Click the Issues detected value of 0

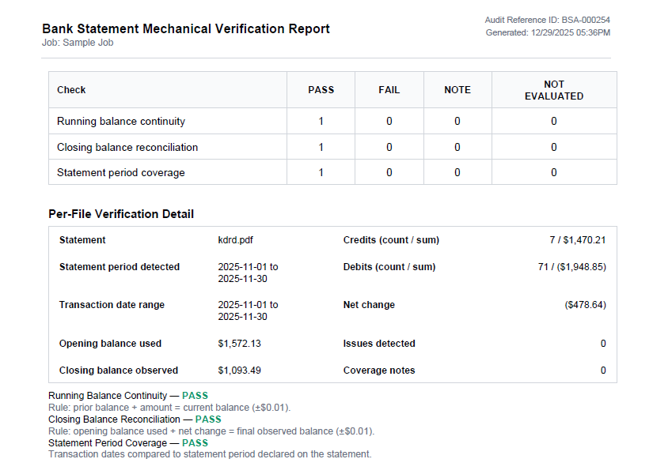(x=602, y=343)
